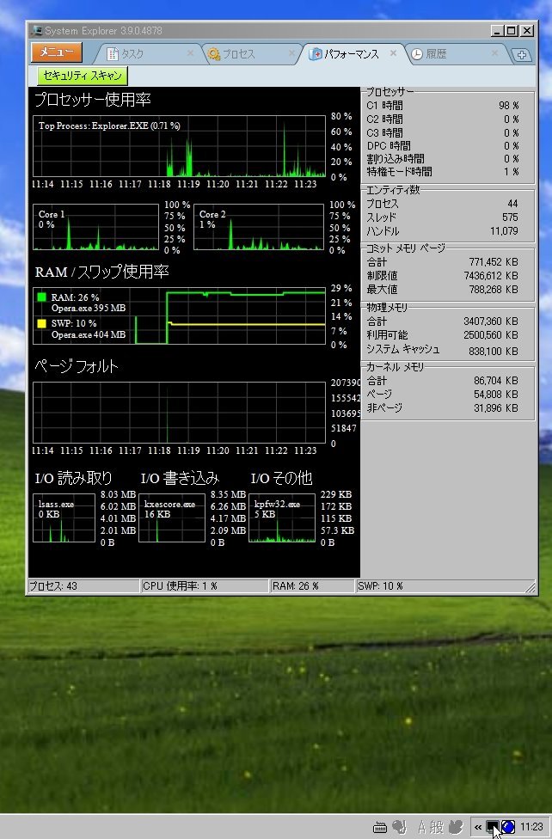This screenshot has width=552, height=839.
Task: Click the blue globe tray icon
Action: click(x=508, y=827)
